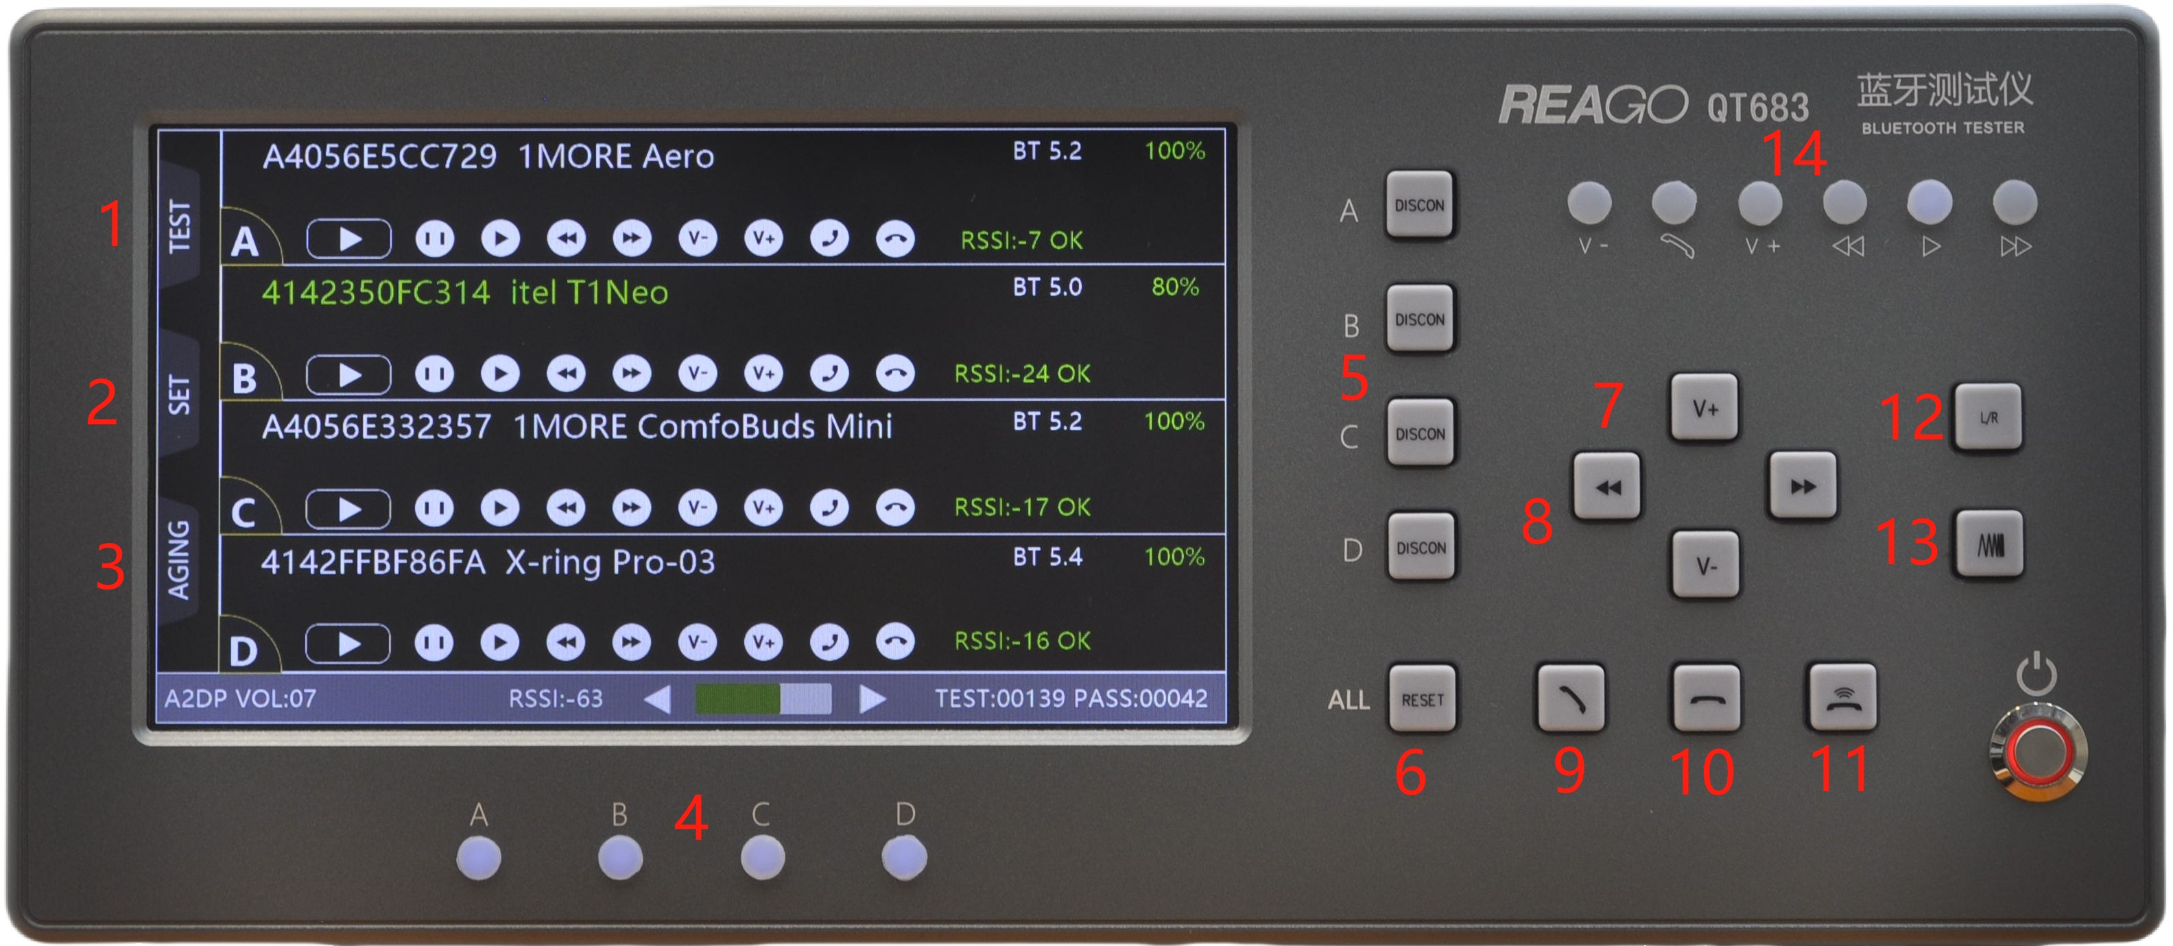Open the AGING tab
2173x946 pixels.
[x=178, y=560]
